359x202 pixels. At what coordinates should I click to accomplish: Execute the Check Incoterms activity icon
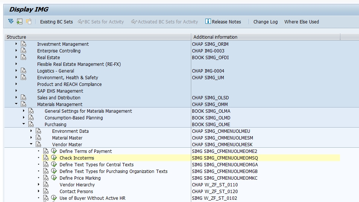[54, 158]
